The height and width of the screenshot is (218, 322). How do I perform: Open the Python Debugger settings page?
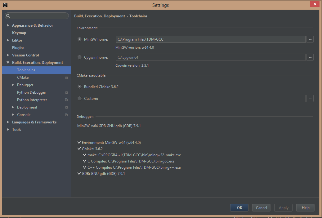[31, 92]
